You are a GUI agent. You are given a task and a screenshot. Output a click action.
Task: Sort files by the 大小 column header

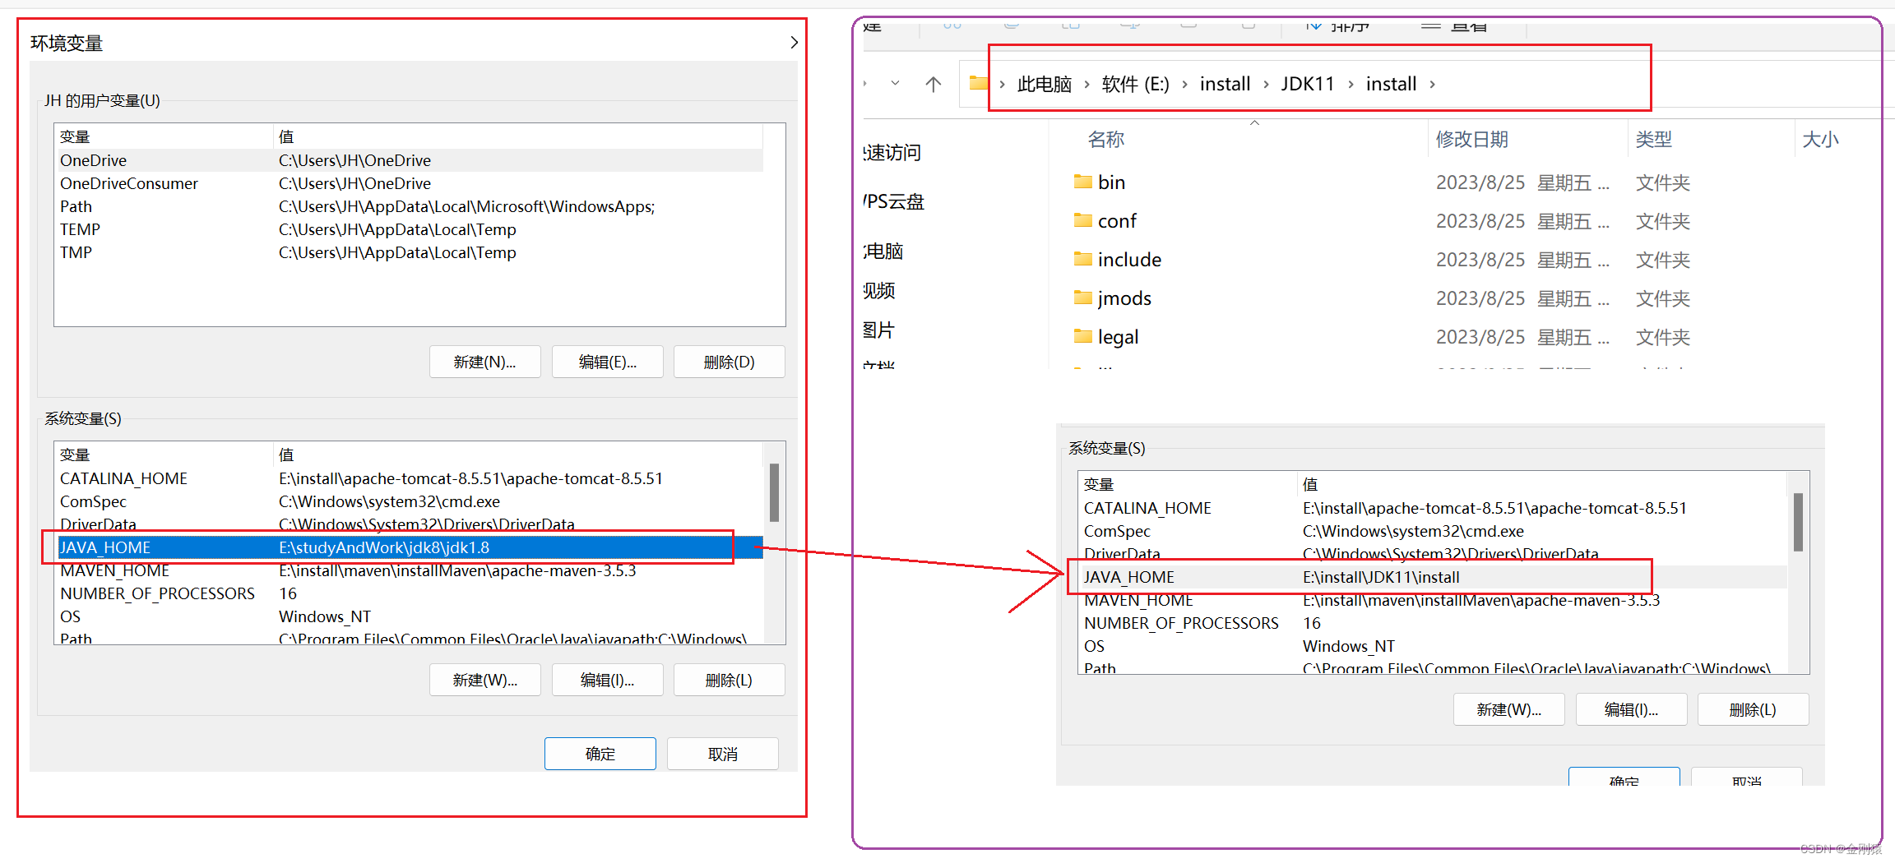click(1820, 140)
